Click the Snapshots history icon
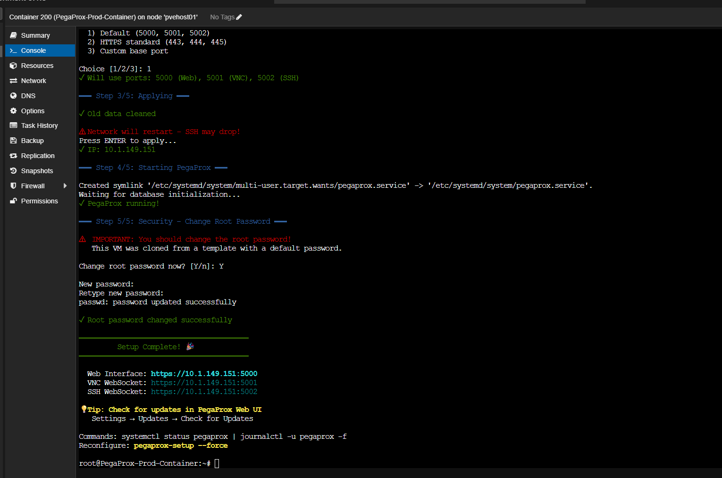This screenshot has width=722, height=478. [x=13, y=171]
